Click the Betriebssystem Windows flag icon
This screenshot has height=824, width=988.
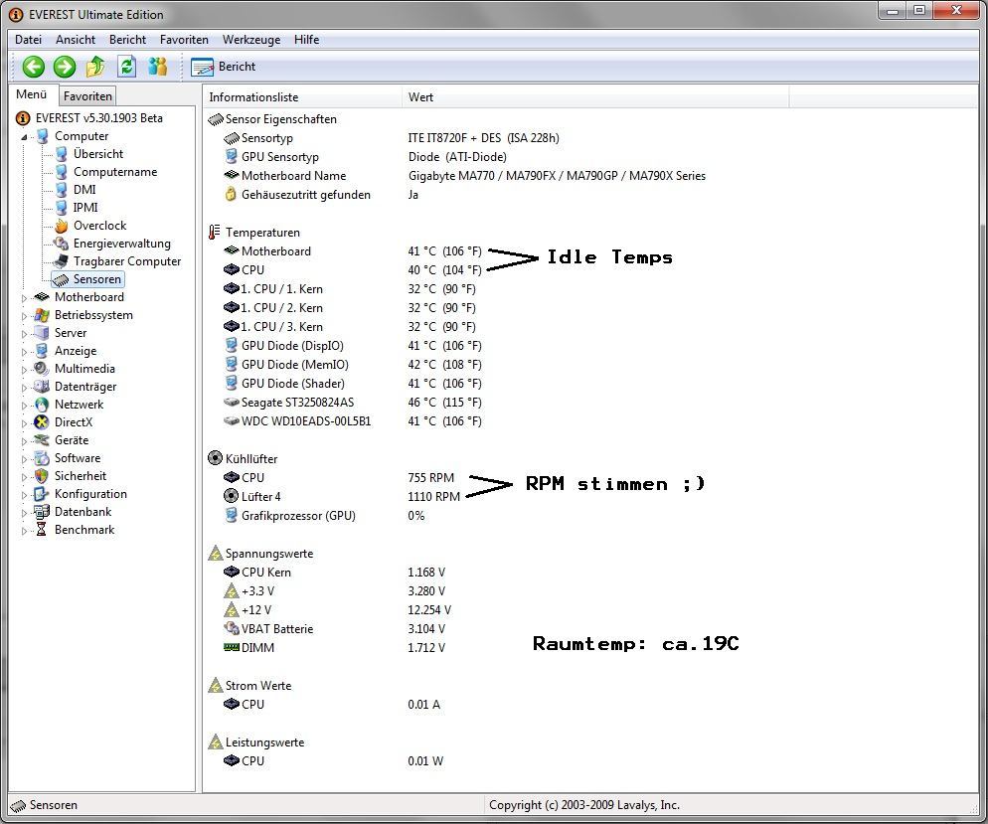pyautogui.click(x=42, y=315)
